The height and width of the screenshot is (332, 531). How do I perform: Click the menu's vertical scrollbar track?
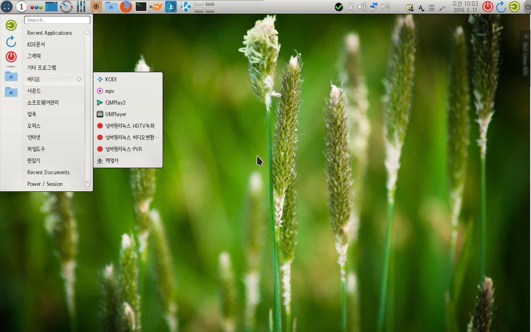pyautogui.click(x=87, y=108)
